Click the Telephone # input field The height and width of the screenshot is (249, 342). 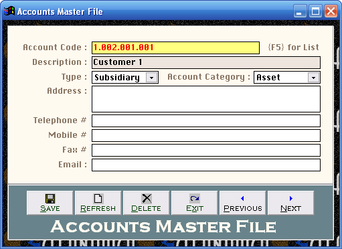[206, 120]
